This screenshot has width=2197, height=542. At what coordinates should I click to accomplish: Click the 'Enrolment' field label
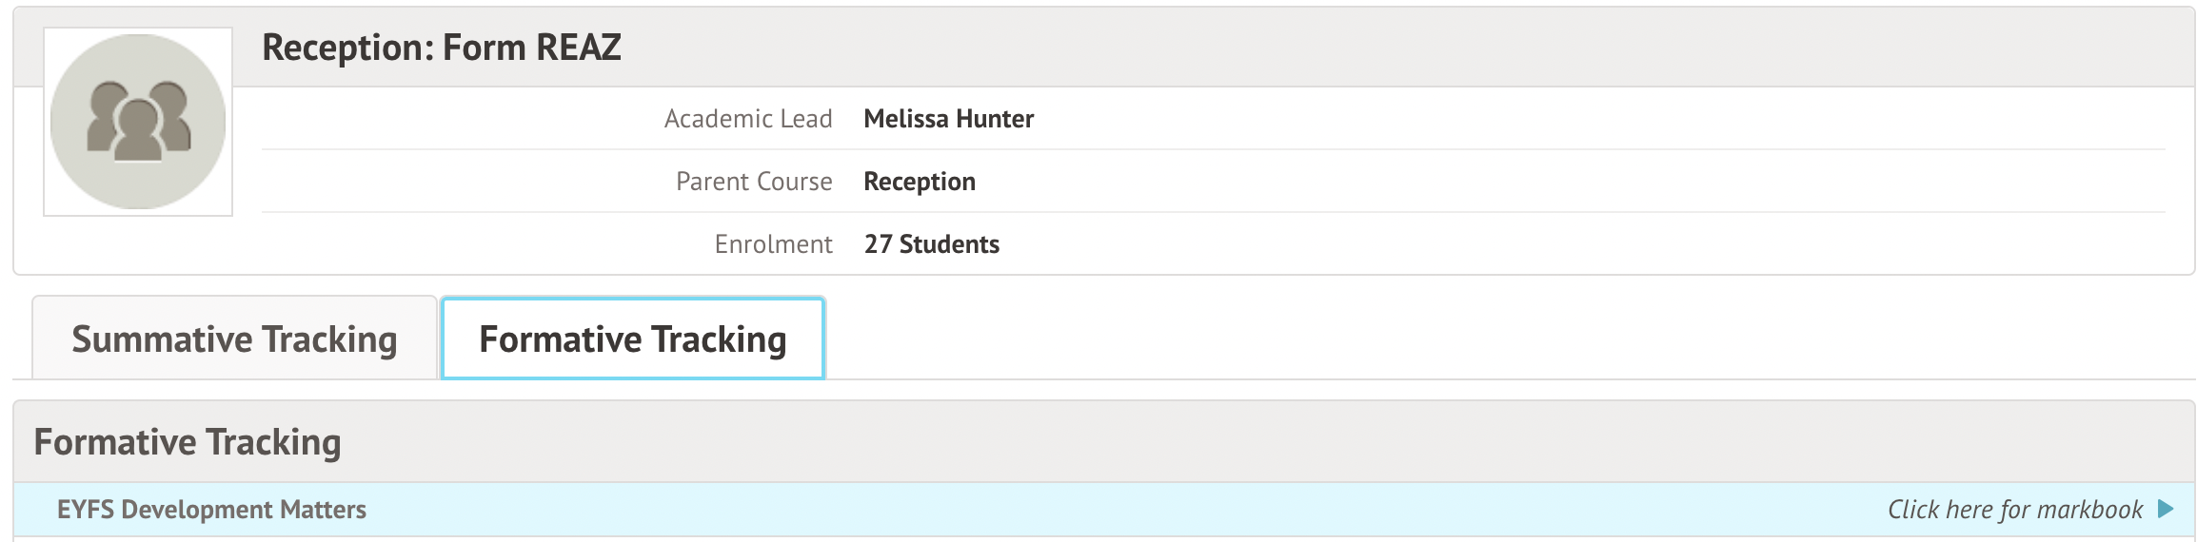click(773, 244)
